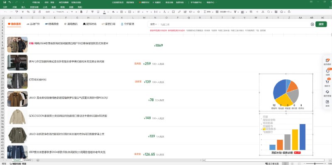This screenshot has height=165, width=332.
Task: Click the pie chart object
Action: 286,92
